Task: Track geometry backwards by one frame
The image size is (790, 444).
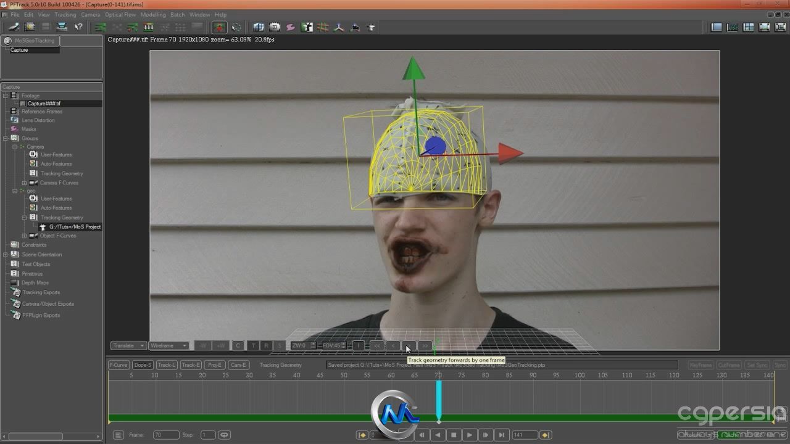Action: 393,346
